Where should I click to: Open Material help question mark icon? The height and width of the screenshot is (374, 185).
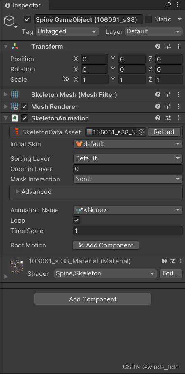[x=164, y=261]
